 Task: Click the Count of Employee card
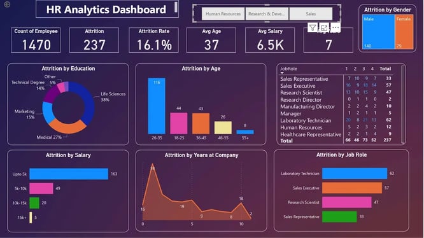tap(36, 40)
